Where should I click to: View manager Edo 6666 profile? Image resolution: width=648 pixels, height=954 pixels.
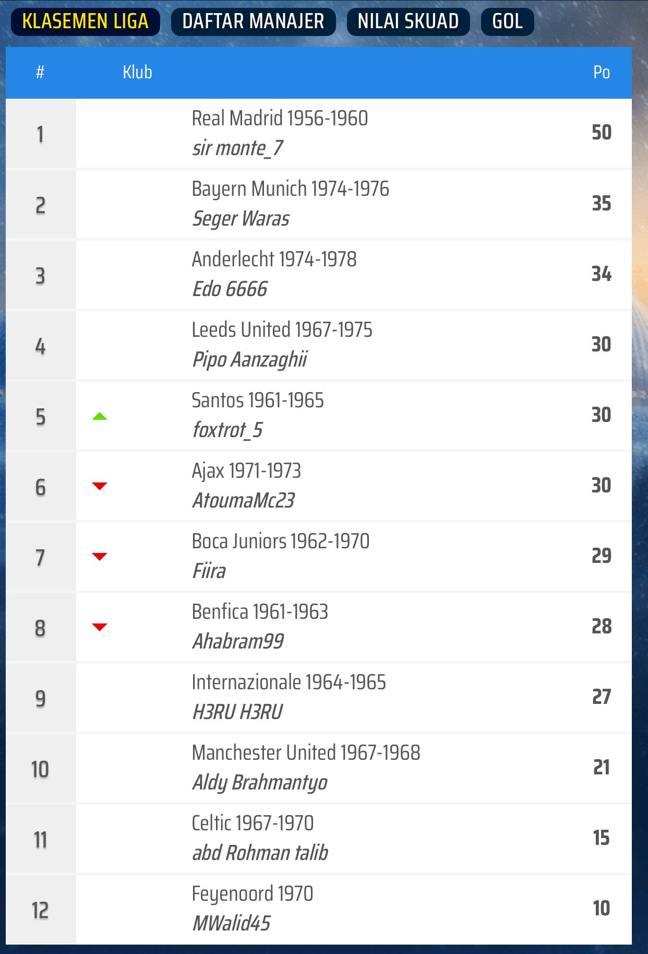coord(230,289)
